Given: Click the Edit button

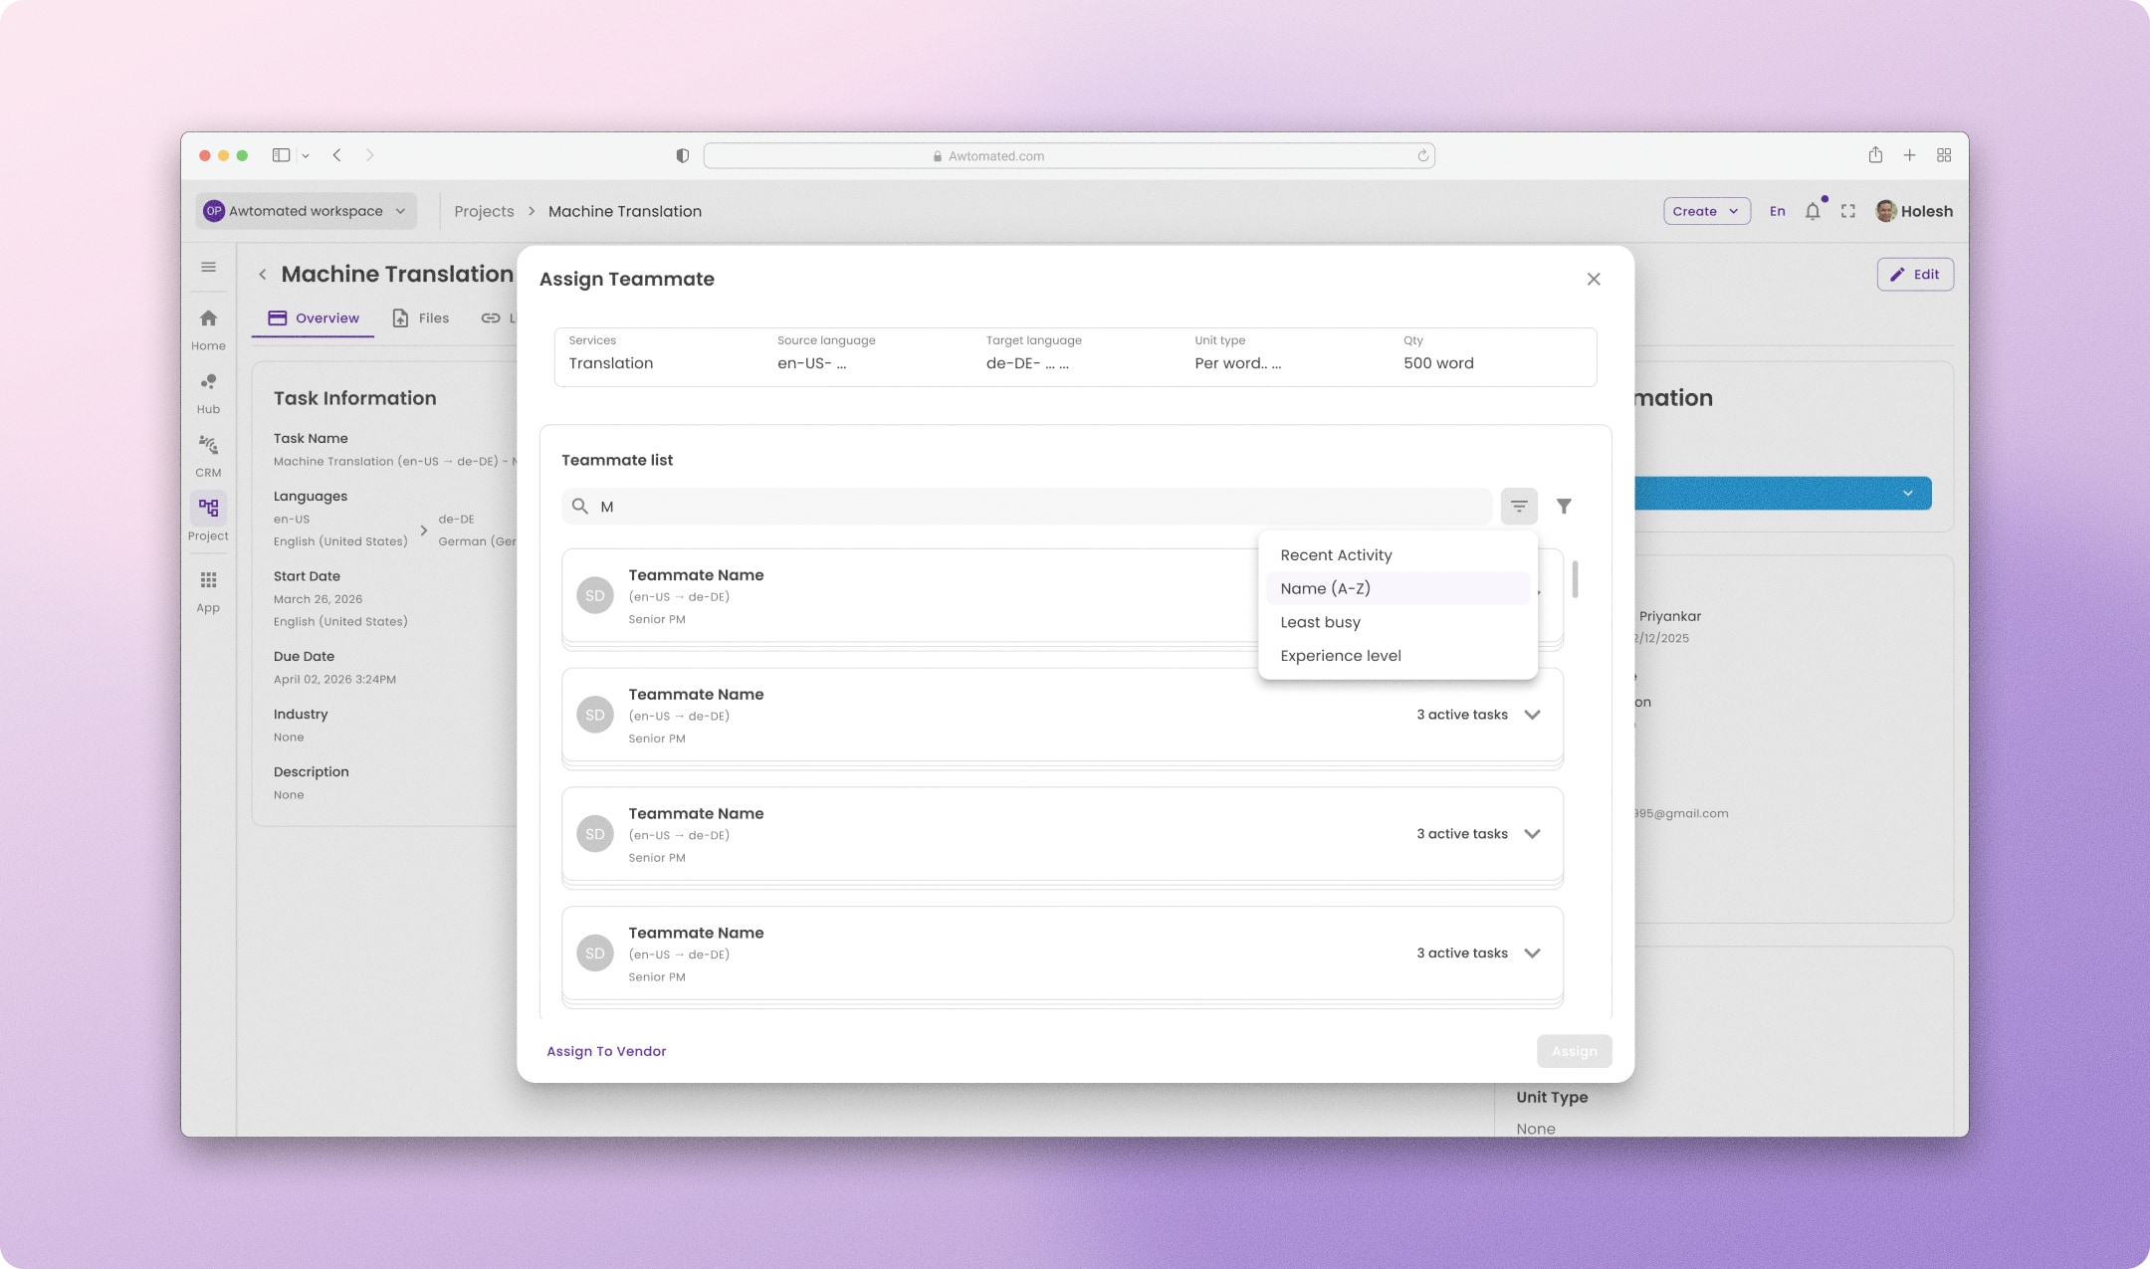Looking at the screenshot, I should (x=1915, y=275).
